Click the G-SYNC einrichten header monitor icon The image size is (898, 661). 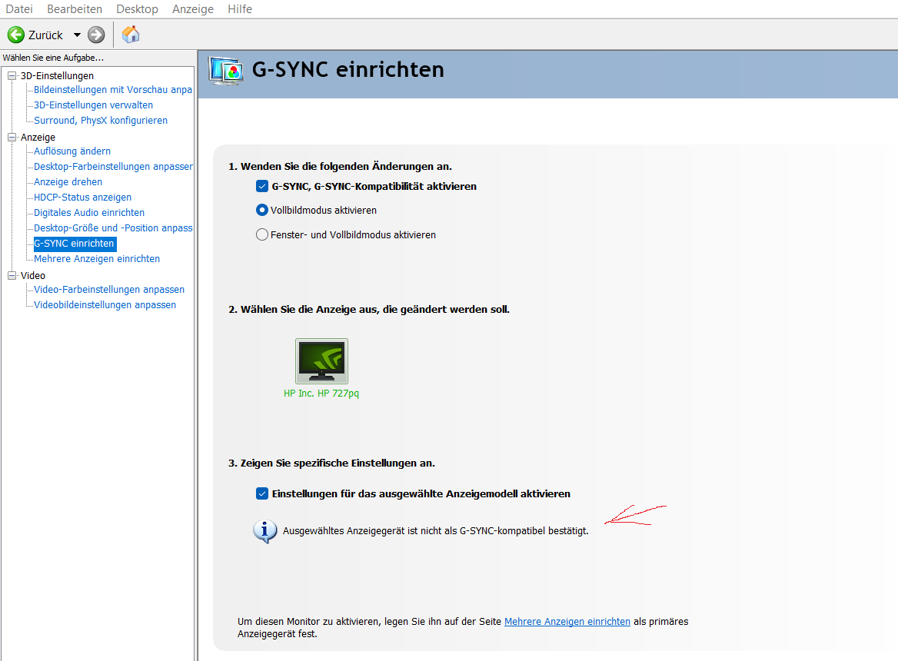point(225,71)
